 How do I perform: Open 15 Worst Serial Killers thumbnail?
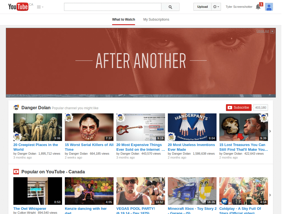point(89,127)
